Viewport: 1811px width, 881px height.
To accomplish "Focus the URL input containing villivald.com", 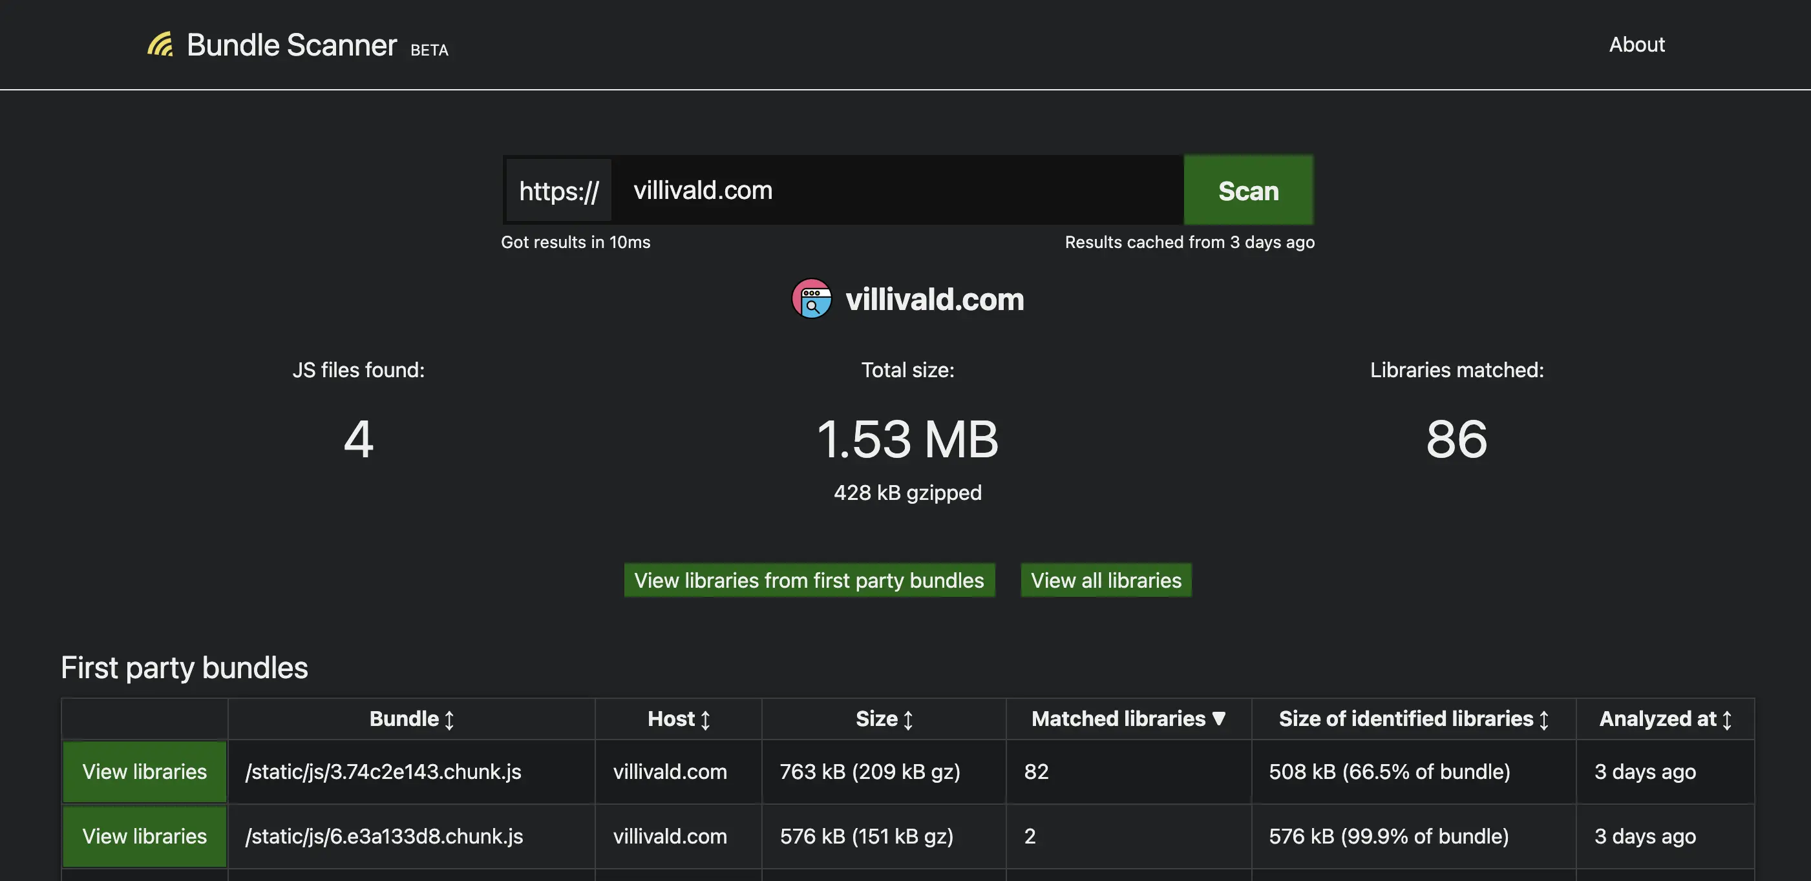I will click(898, 191).
